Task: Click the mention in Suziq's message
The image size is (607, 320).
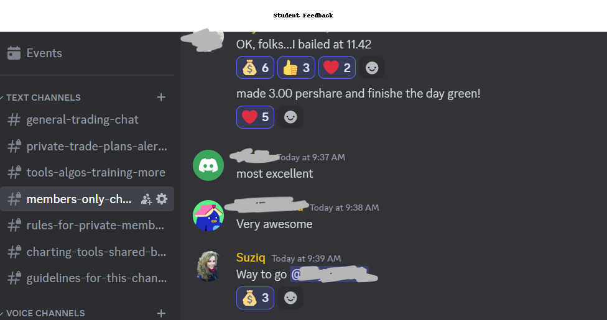Action: (x=329, y=274)
